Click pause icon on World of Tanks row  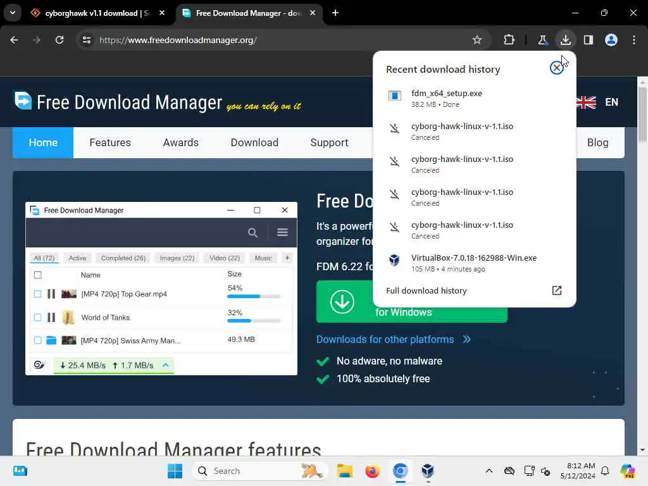click(x=51, y=318)
